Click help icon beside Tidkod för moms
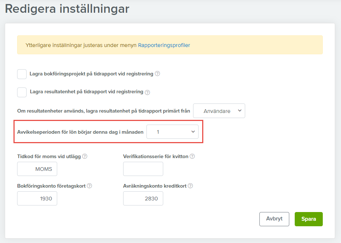The image size is (341, 243). [x=85, y=156]
